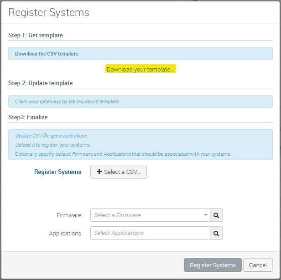
Task: Click the 'Register Systems' dialog title
Action: (49, 12)
